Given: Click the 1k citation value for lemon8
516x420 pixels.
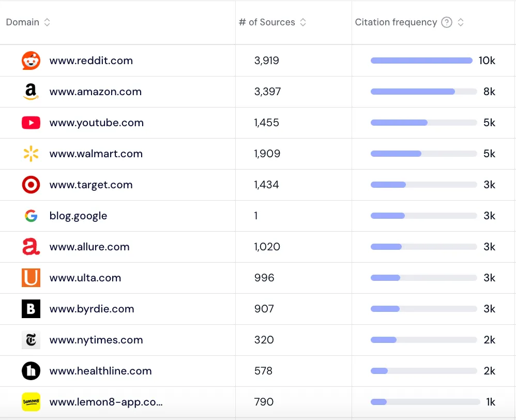Looking at the screenshot, I should [491, 402].
